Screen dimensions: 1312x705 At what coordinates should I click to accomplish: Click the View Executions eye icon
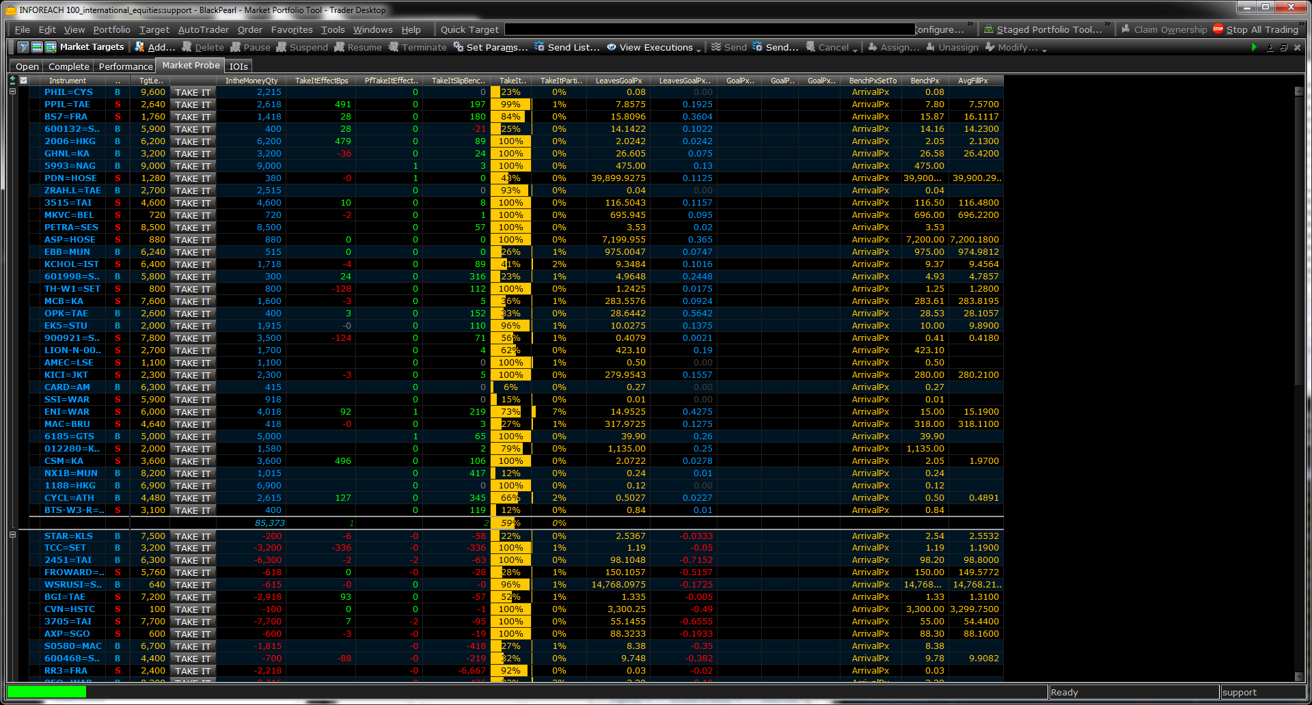[x=612, y=47]
